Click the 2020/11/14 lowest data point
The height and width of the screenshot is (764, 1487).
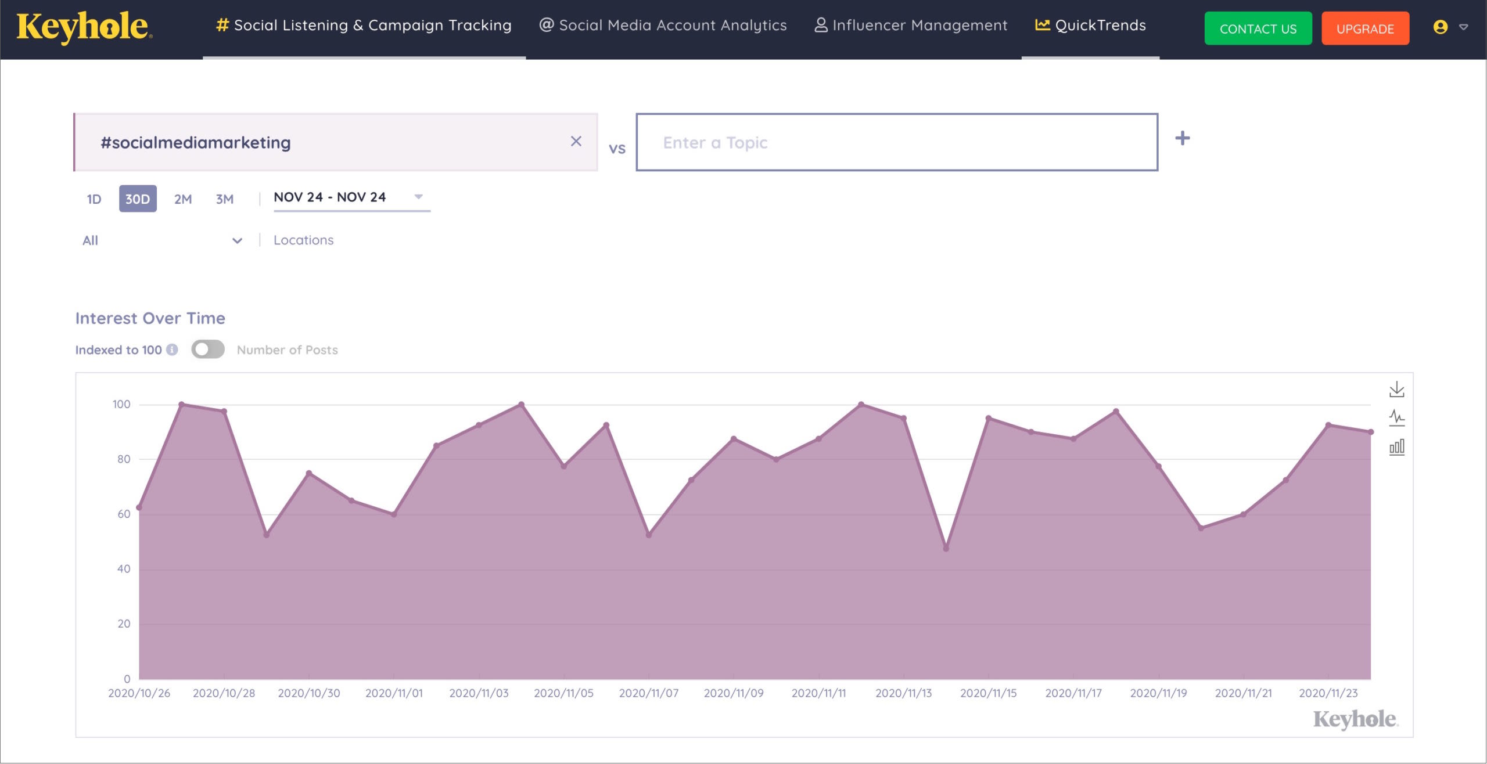[x=946, y=548]
